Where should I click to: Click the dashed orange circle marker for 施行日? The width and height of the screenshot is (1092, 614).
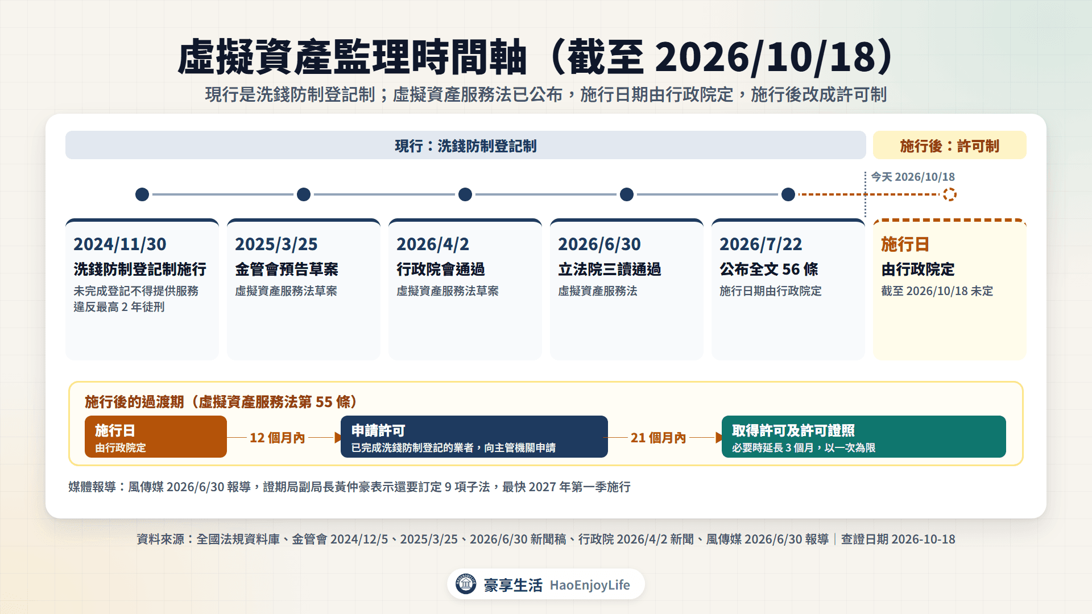950,194
